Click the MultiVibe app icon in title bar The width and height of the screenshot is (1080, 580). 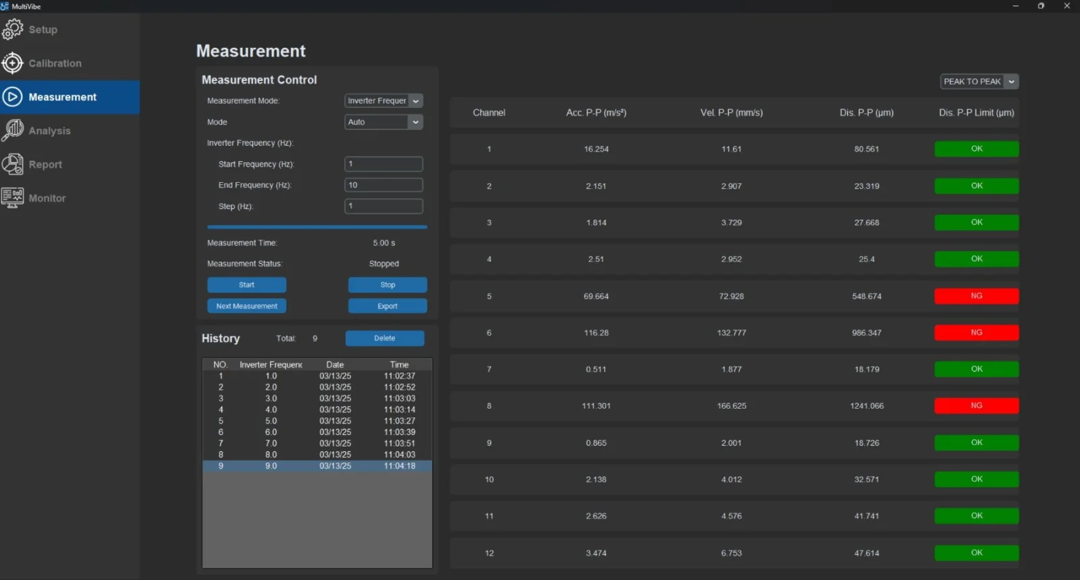pyautogui.click(x=5, y=6)
